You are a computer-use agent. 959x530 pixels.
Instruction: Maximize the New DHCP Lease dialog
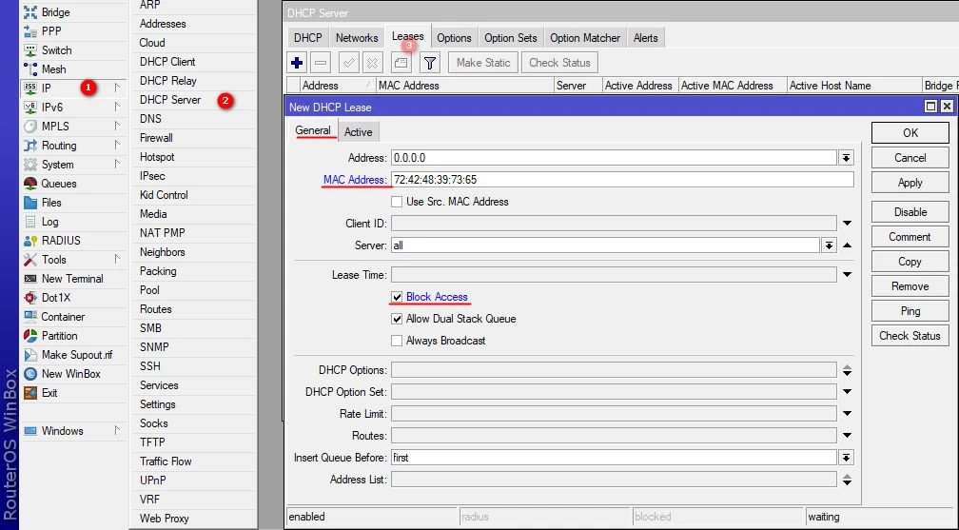pyautogui.click(x=930, y=107)
